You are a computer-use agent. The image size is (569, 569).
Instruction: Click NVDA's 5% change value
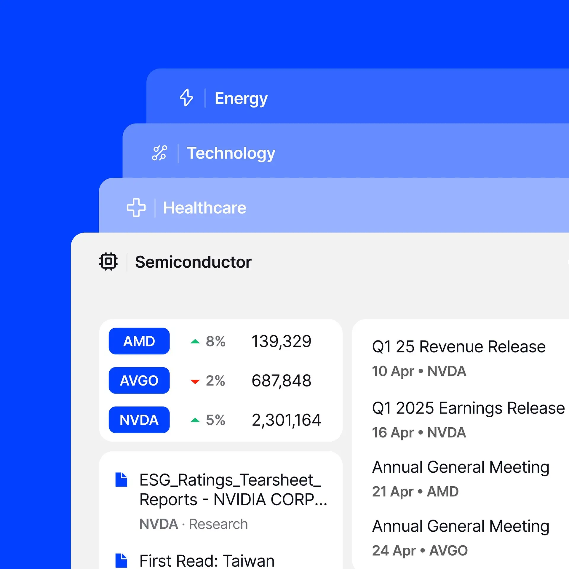click(215, 420)
